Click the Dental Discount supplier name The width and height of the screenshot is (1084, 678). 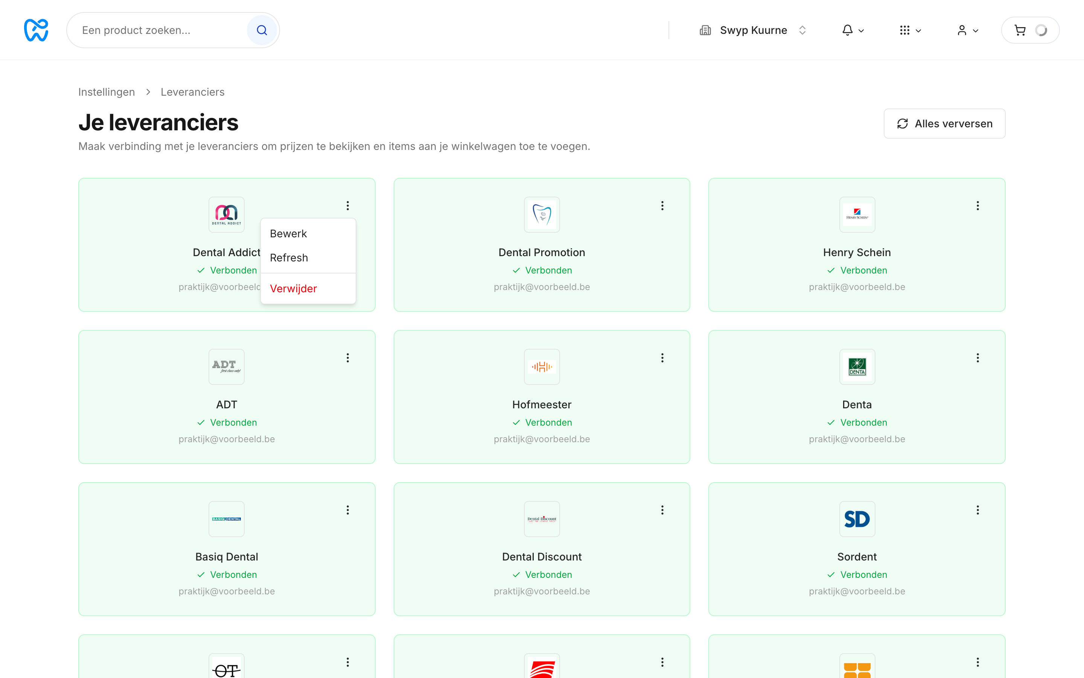pyautogui.click(x=542, y=556)
